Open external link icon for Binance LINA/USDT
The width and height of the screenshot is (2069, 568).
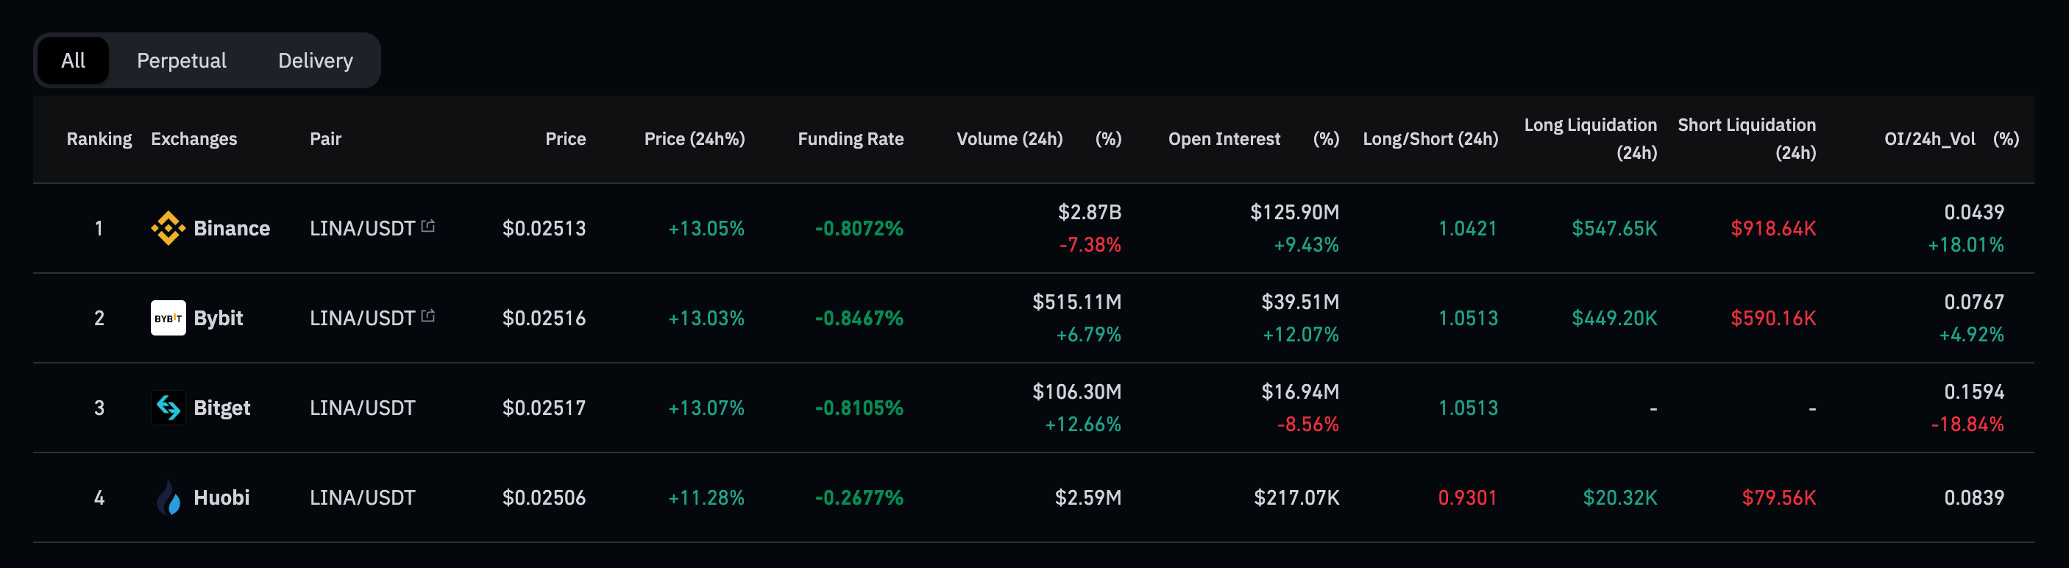tap(428, 227)
